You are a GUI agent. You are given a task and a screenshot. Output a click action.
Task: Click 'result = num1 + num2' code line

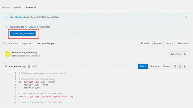coord(36,85)
